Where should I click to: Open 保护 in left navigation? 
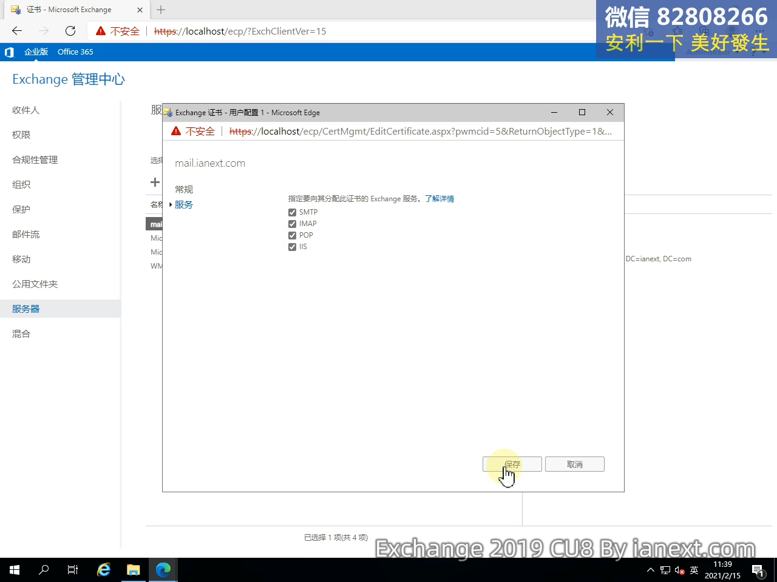21,210
